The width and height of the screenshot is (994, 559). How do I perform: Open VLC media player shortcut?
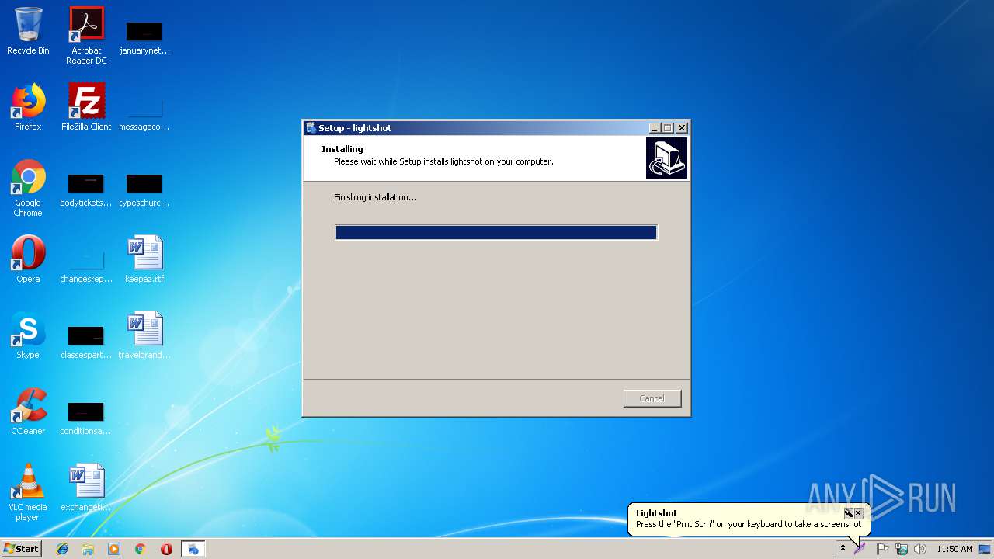coord(28,493)
